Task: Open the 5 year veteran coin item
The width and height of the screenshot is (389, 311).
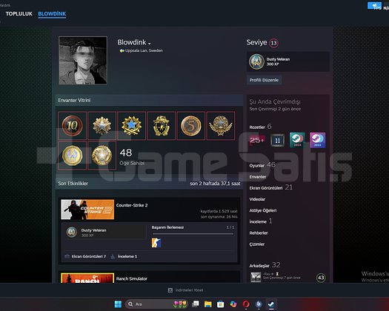Action: coord(190,125)
